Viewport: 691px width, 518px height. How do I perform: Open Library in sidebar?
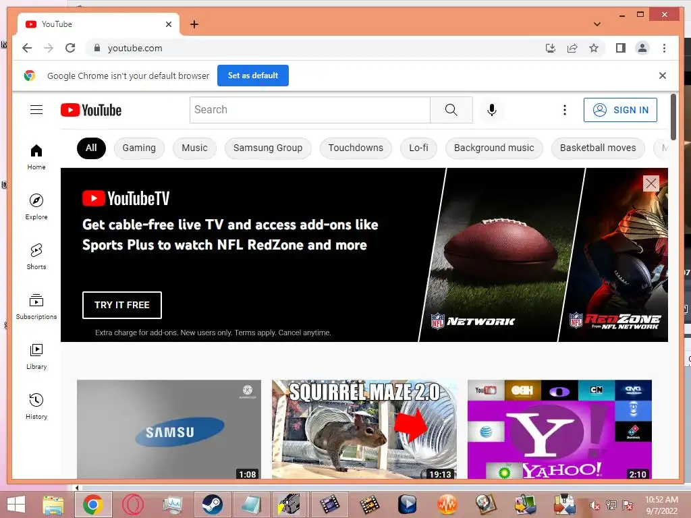36,356
